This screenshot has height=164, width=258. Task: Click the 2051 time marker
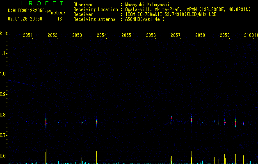pyautogui.click(x=28, y=35)
